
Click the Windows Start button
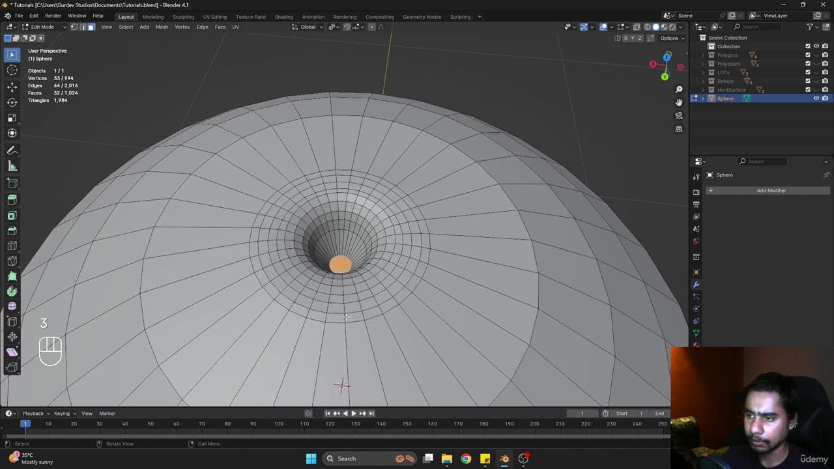[311, 459]
